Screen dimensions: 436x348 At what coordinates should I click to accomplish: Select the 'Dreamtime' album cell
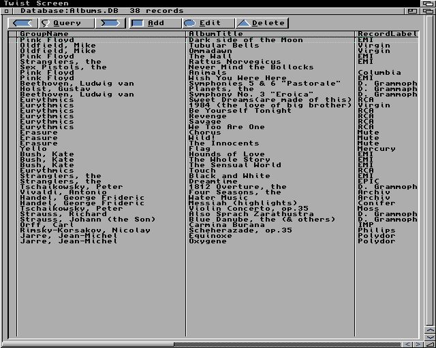213,181
